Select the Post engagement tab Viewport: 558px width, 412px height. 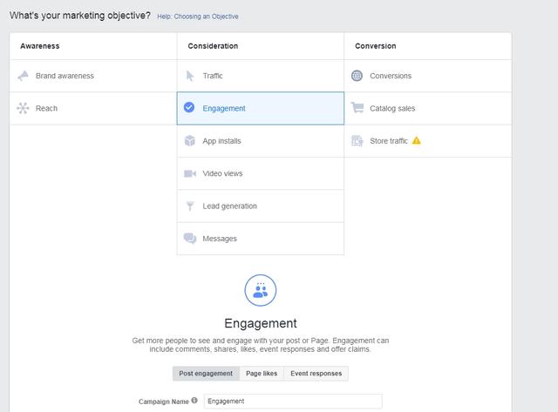coord(206,374)
